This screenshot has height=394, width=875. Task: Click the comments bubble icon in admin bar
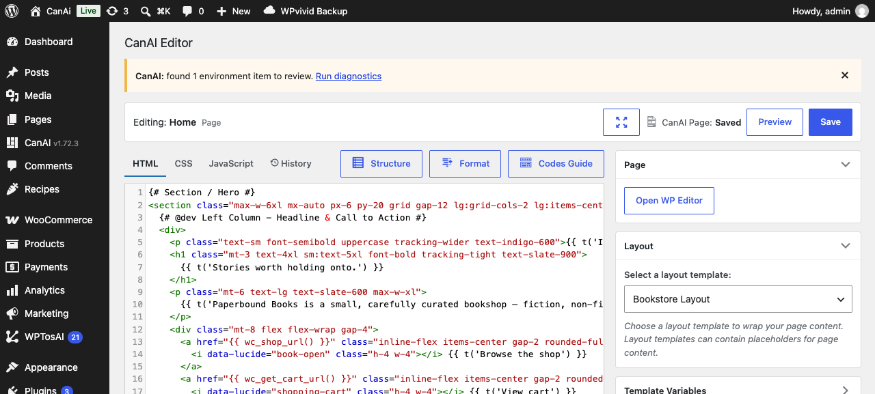(x=187, y=11)
